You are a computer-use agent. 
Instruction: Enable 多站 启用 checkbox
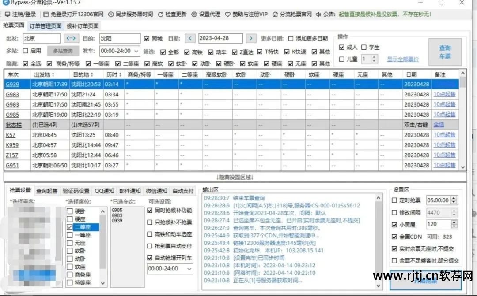point(26,51)
